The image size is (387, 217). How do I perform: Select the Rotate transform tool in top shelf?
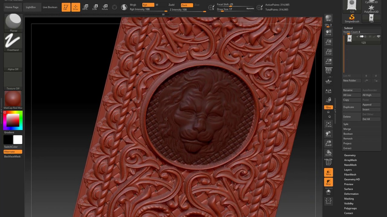tap(105, 7)
